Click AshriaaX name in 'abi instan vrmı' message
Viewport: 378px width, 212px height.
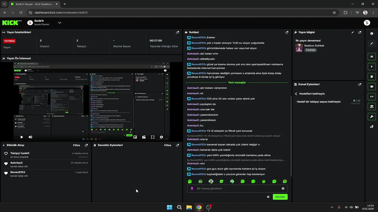coord(193,54)
